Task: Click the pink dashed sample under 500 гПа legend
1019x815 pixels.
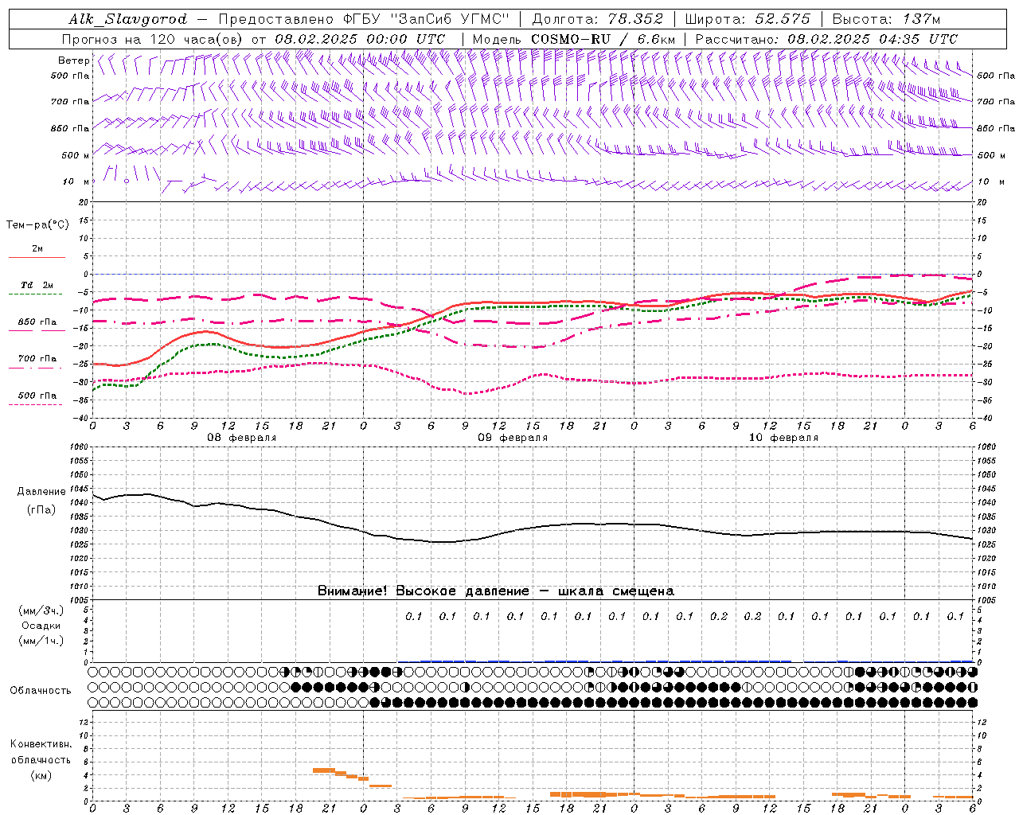Action: (x=36, y=404)
